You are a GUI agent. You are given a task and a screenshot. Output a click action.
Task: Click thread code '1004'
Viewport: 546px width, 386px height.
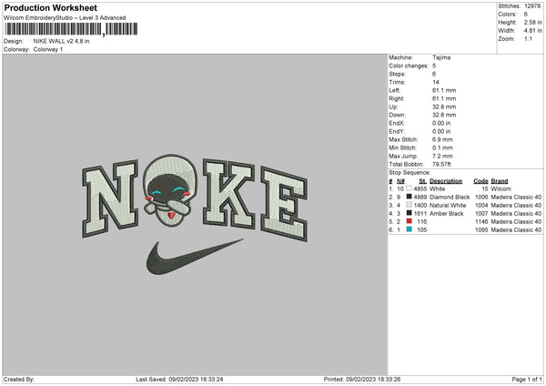(481, 205)
